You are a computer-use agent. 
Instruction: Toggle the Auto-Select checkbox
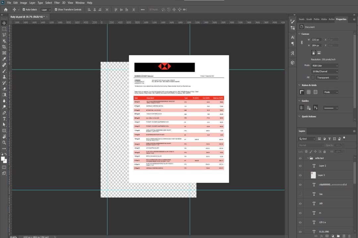click(24, 10)
